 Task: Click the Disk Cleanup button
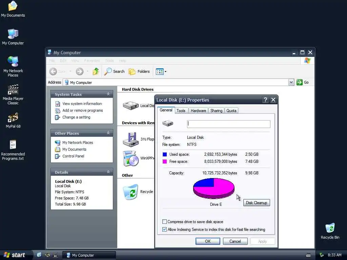click(257, 203)
